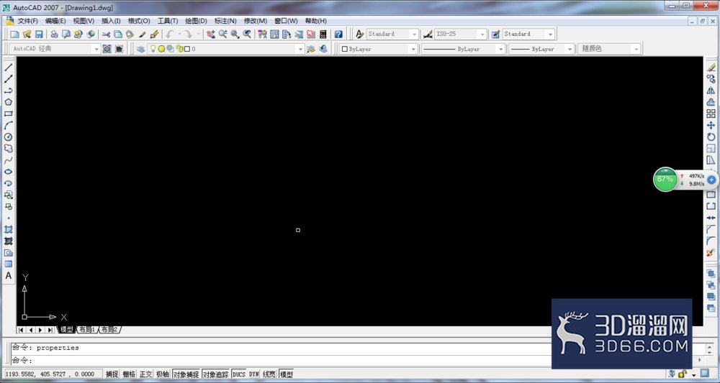Image resolution: width=720 pixels, height=383 pixels.
Task: Go to first layout tab arrow
Action: click(21, 330)
